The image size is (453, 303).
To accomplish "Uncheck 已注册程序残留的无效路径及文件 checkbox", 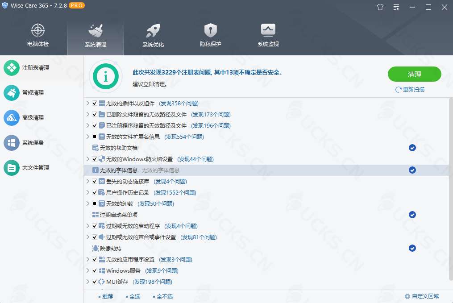I will 95,125.
